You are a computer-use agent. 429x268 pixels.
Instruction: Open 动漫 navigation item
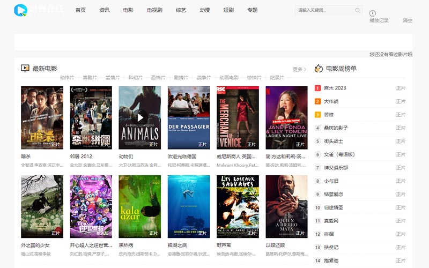[205, 10]
